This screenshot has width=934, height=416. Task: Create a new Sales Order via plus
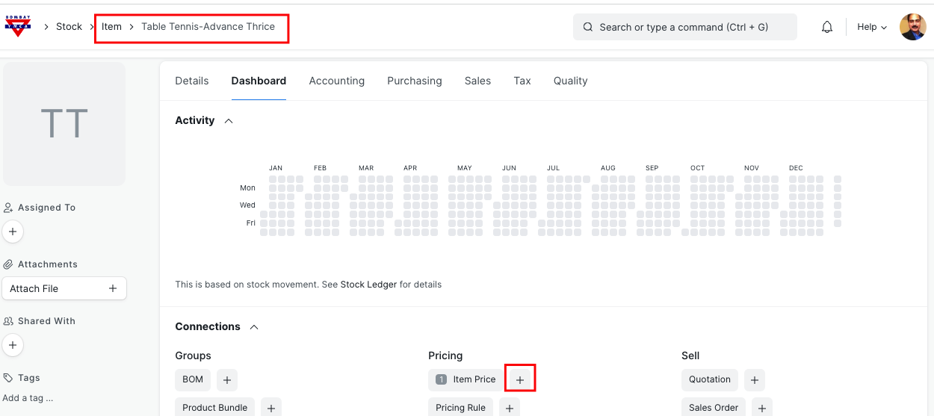[x=761, y=408]
